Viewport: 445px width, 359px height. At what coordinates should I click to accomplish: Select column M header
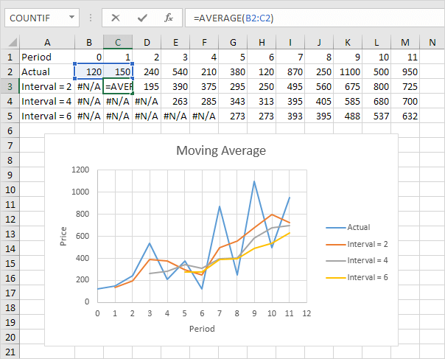click(405, 42)
